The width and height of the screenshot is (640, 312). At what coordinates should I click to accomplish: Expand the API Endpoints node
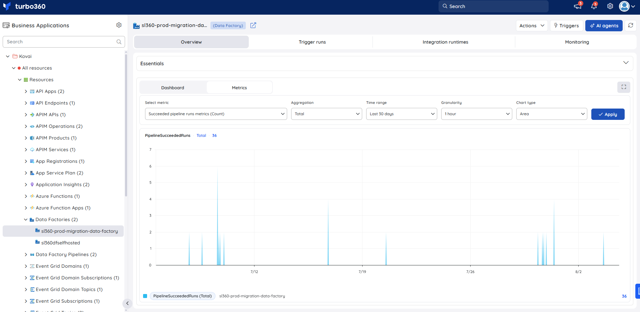(x=26, y=103)
